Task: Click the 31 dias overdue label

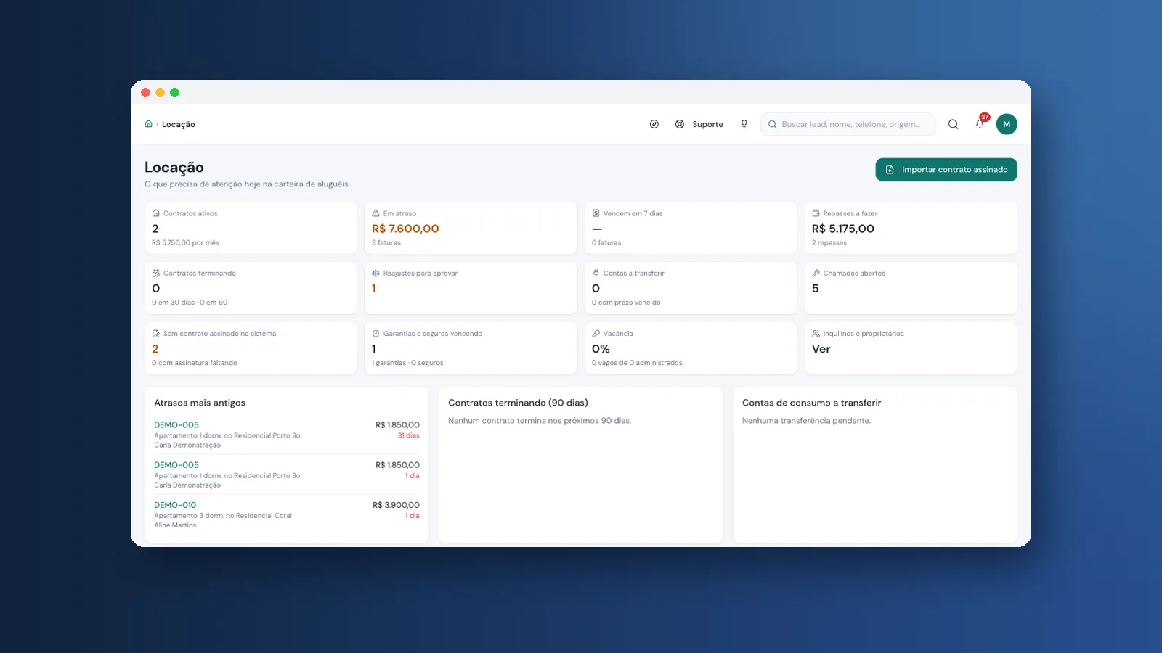Action: [408, 436]
